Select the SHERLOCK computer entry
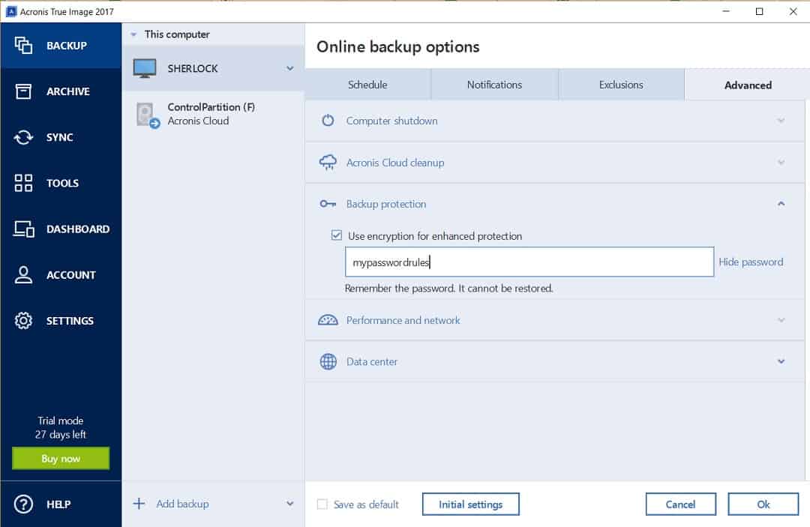 click(213, 68)
